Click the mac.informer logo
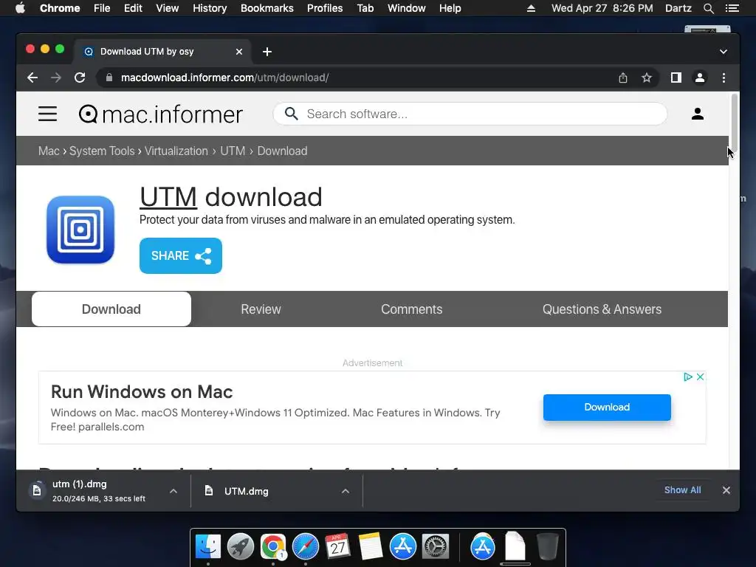Viewport: 756px width, 567px height. pyautogui.click(x=160, y=114)
